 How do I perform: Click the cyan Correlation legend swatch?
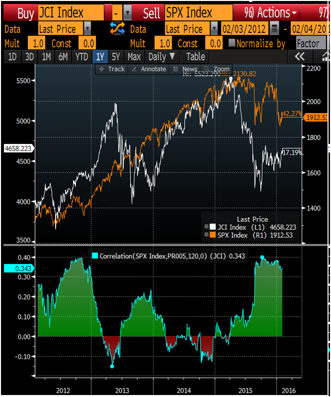tap(95, 256)
